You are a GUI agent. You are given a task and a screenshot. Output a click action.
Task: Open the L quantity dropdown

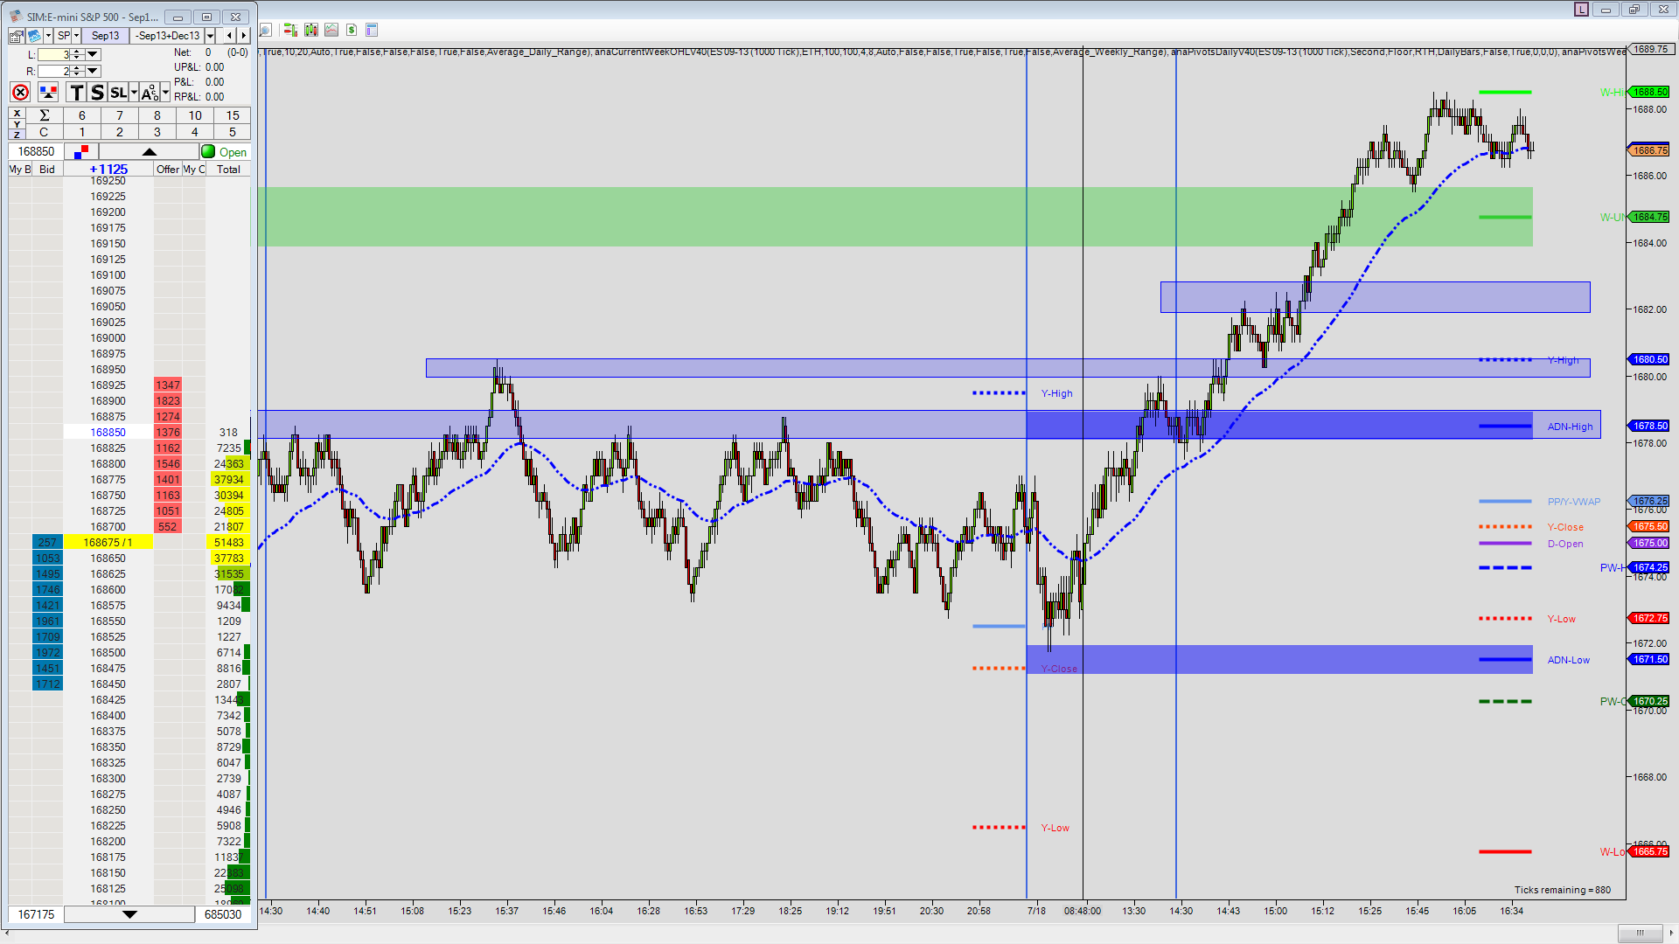[x=93, y=54]
